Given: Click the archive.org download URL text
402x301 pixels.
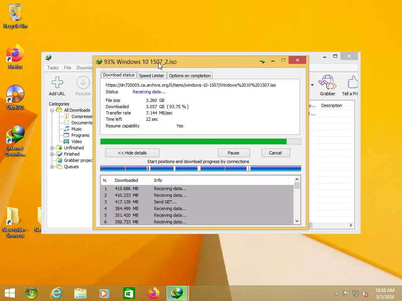Looking at the screenshot, I should point(190,85).
